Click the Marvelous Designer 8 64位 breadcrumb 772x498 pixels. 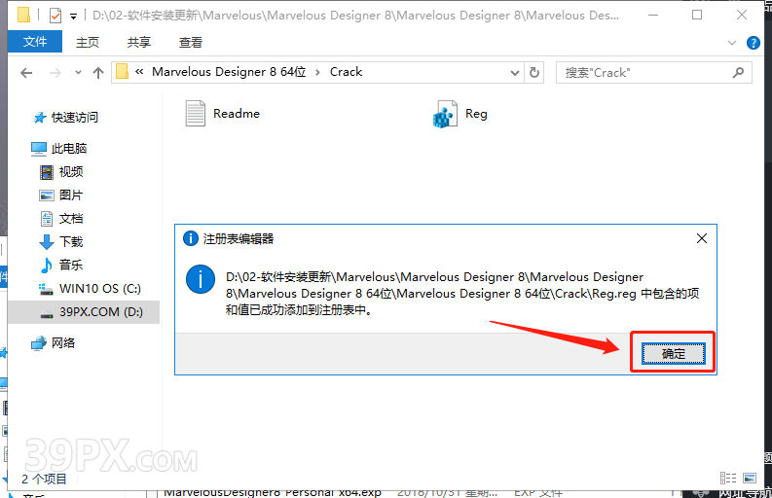229,72
